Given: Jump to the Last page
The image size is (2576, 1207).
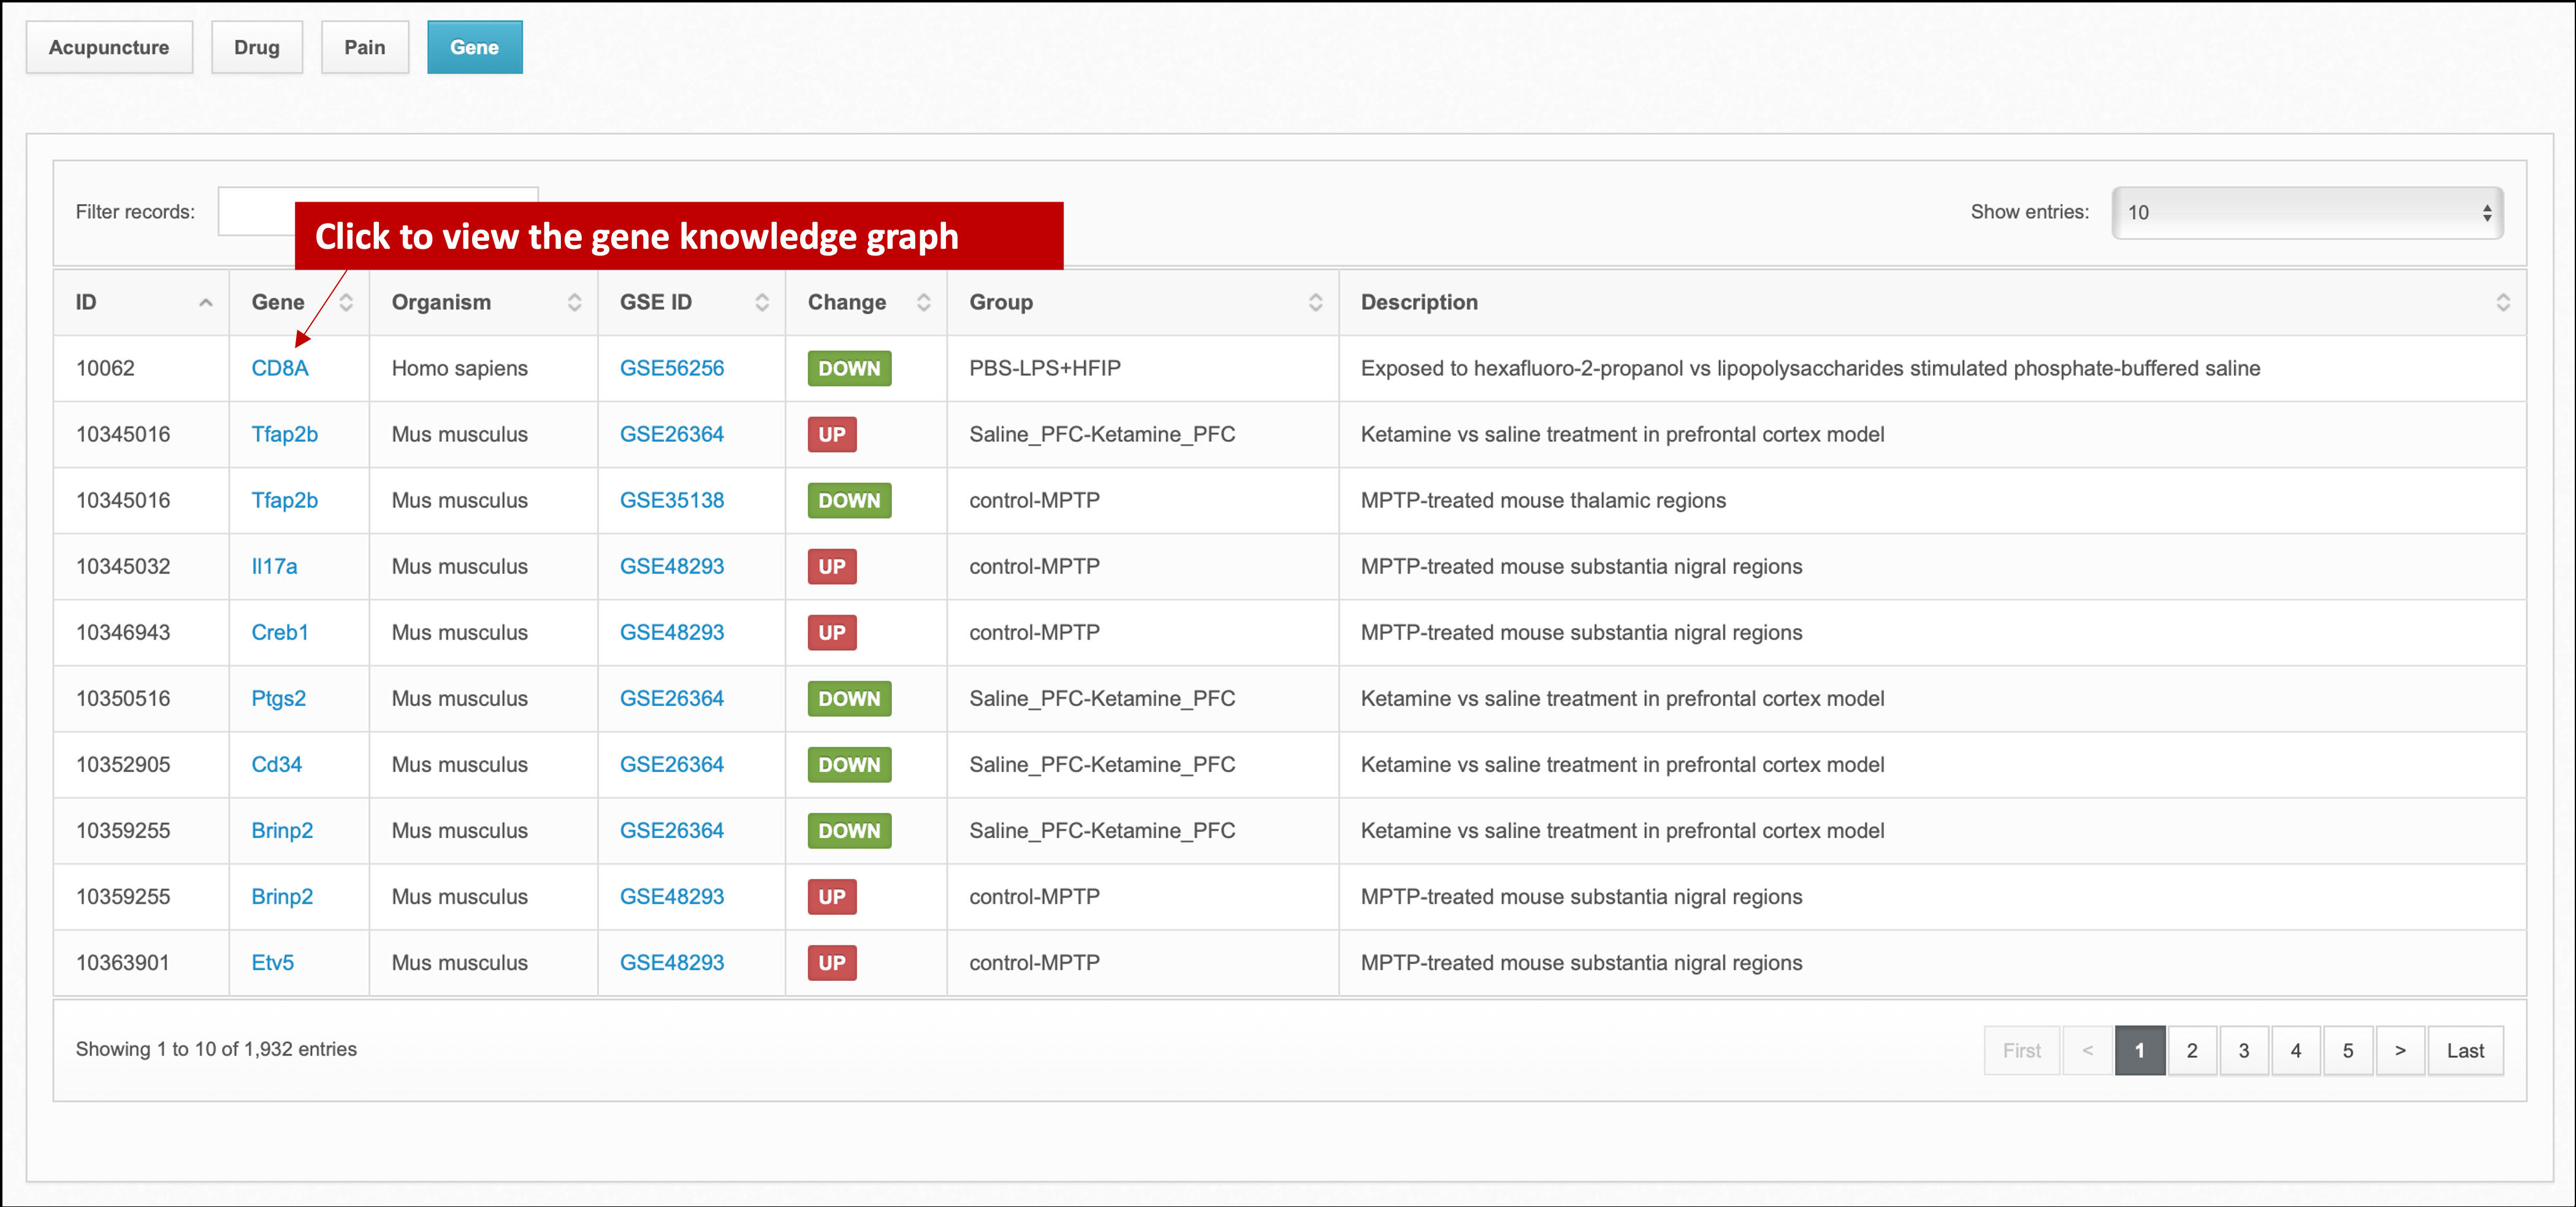Looking at the screenshot, I should point(2465,1050).
